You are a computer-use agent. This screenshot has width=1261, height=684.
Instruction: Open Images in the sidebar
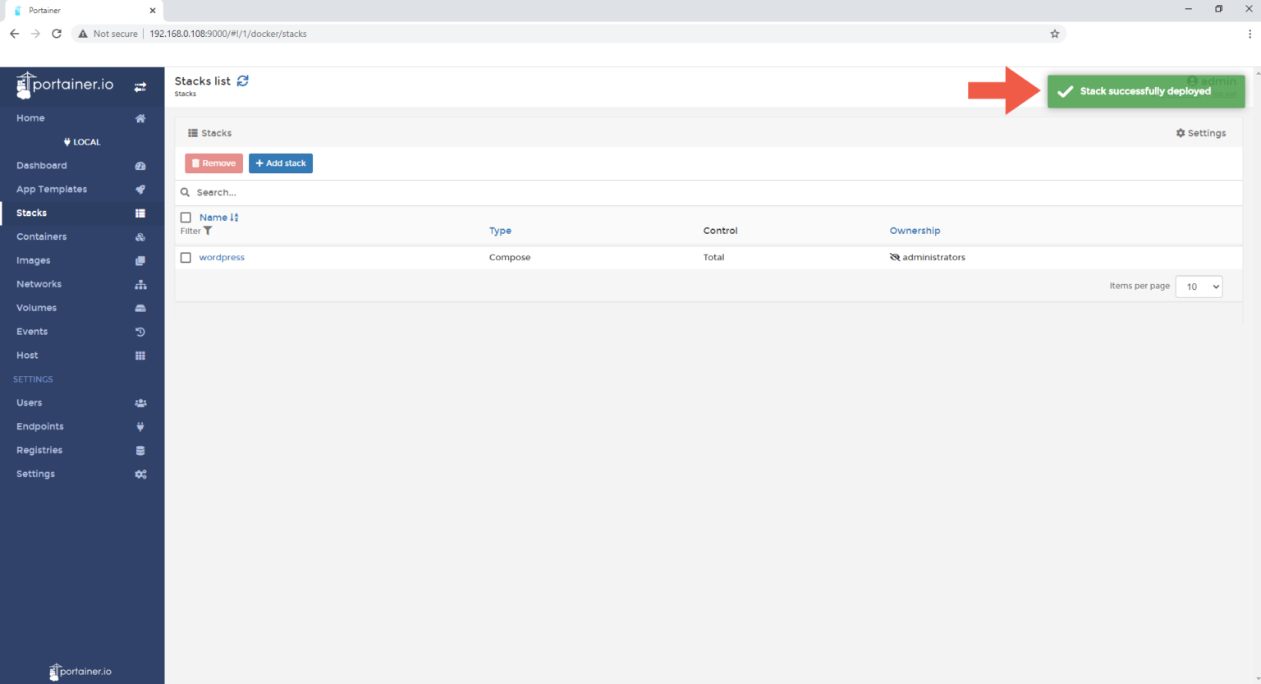[x=34, y=261]
